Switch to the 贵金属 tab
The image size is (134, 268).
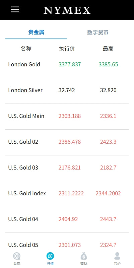[36, 32]
